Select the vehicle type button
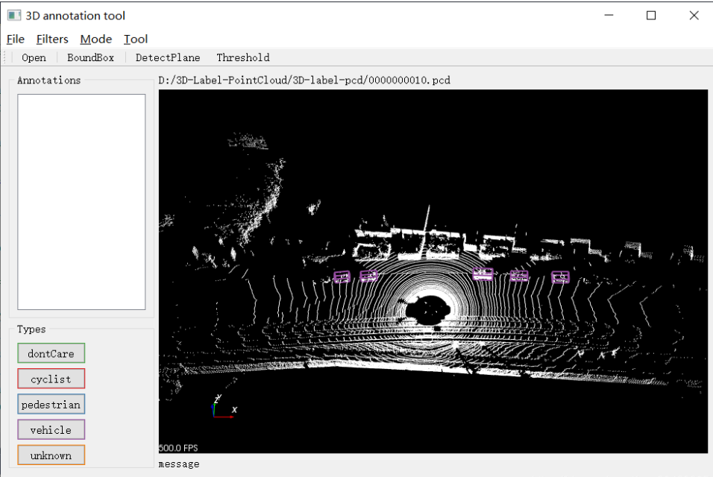 [x=51, y=430]
